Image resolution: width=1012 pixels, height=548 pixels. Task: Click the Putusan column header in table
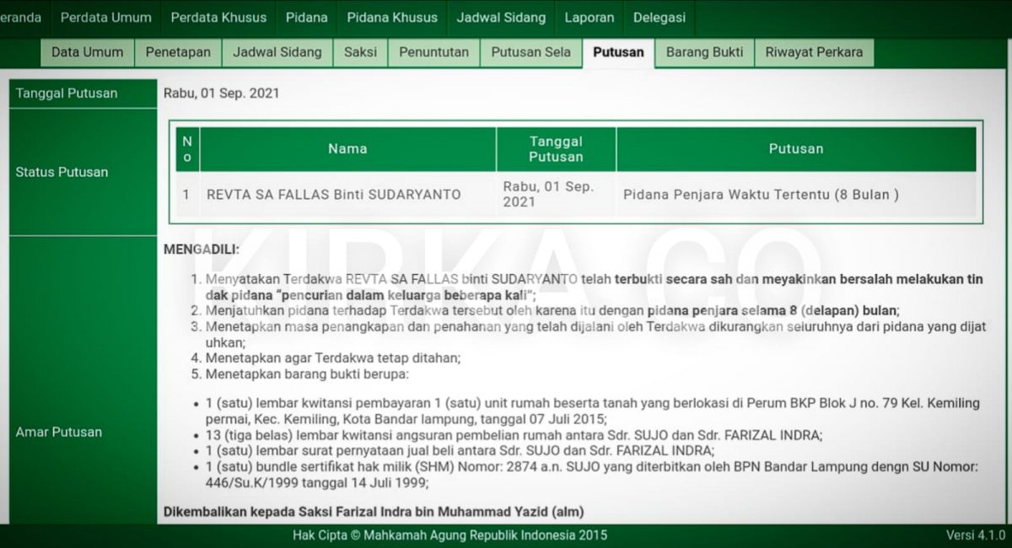tap(795, 149)
